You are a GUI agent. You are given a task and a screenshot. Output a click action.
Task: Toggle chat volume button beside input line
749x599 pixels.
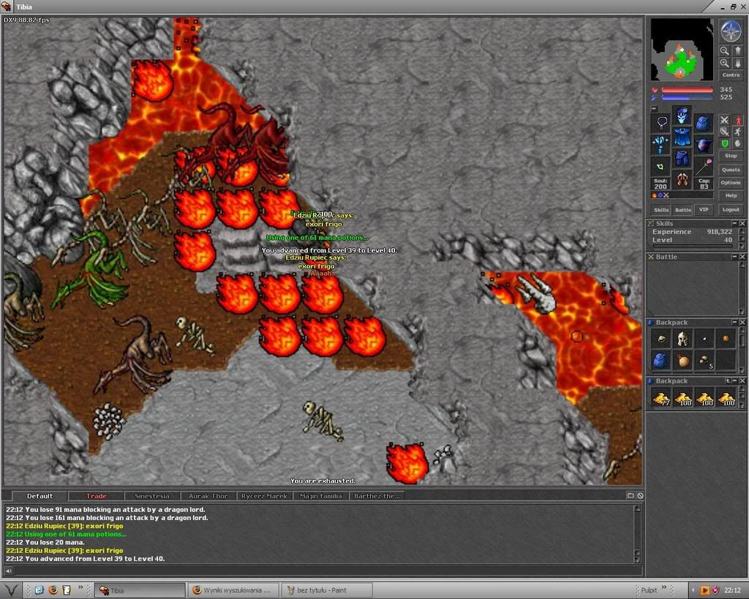click(x=8, y=570)
